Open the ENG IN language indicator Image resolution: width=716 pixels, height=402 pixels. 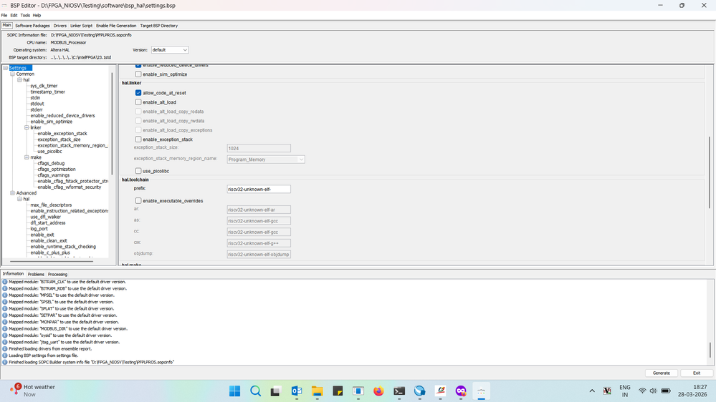tap(625, 391)
